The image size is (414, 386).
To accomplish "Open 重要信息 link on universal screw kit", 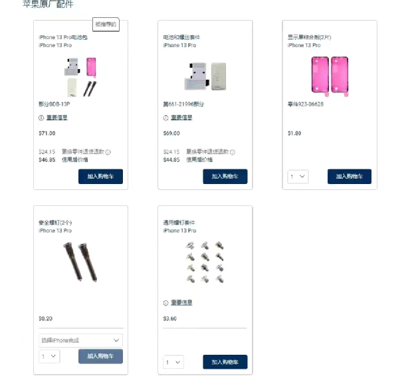I will [x=181, y=302].
